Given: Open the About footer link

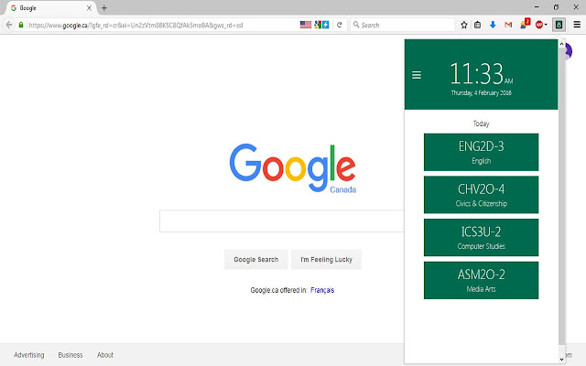Looking at the screenshot, I should click(105, 355).
